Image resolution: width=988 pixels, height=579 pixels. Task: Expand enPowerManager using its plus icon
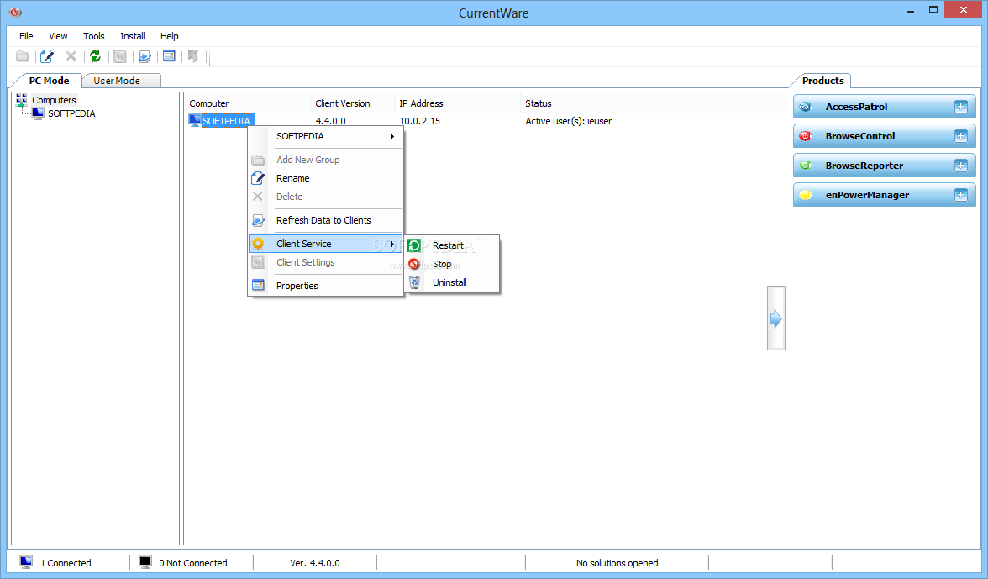pyautogui.click(x=960, y=195)
